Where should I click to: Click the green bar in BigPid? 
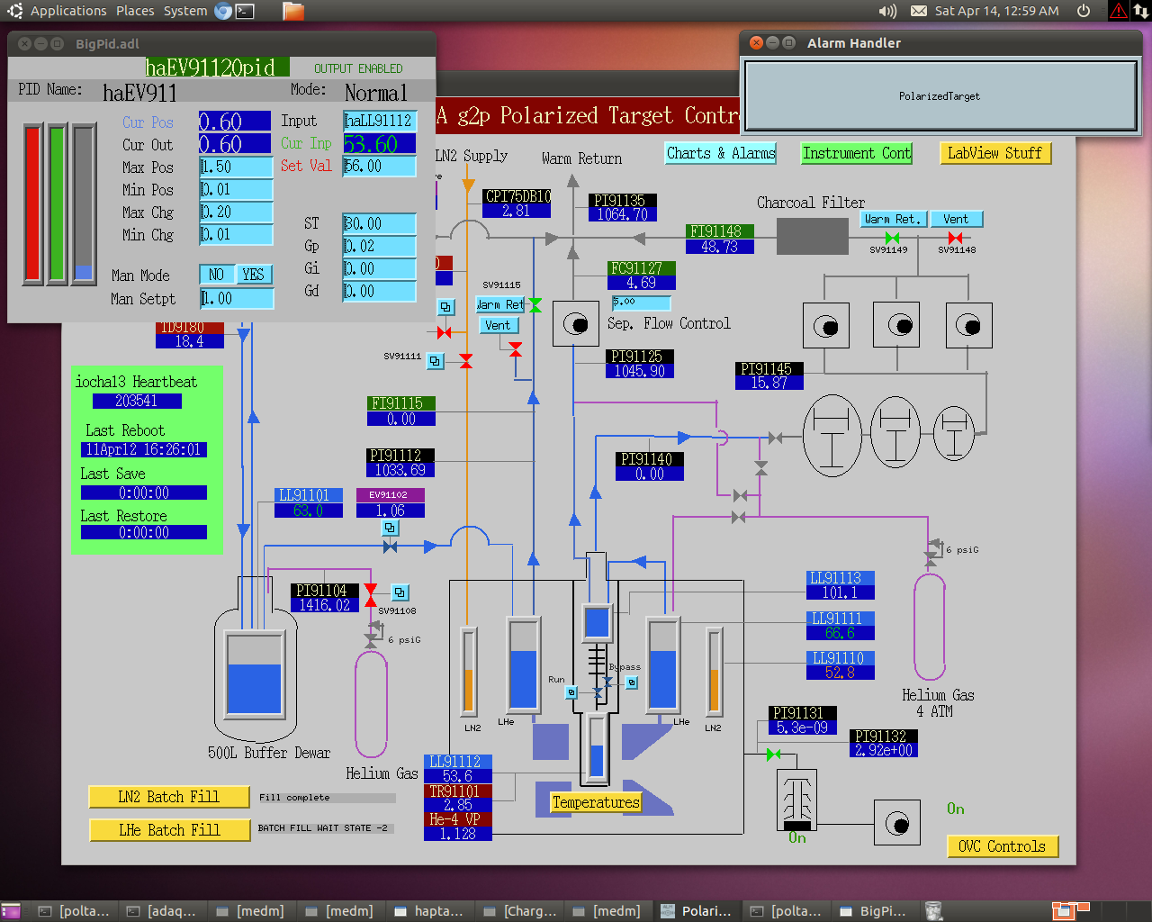click(58, 203)
